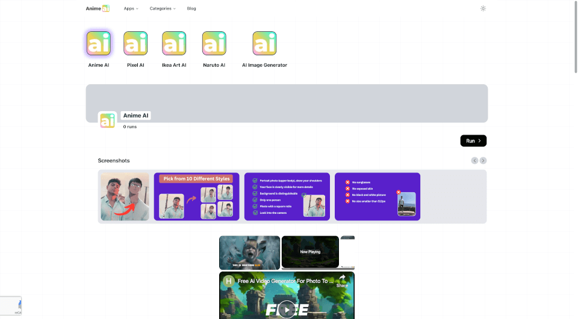Click the H channel avatar on video
This screenshot has width=578, height=319.
pyautogui.click(x=229, y=281)
